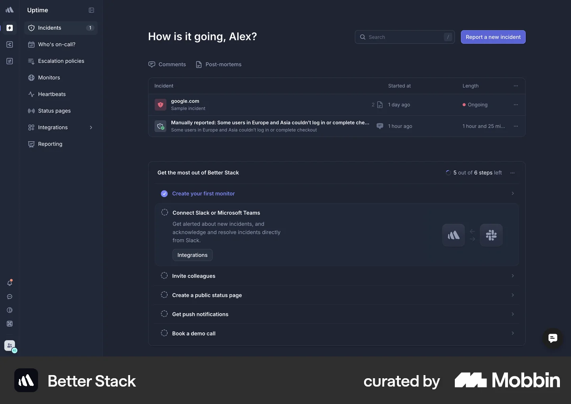Open Connect Slack or Microsoft Teams heading
The height and width of the screenshot is (404, 571).
pyautogui.click(x=216, y=213)
